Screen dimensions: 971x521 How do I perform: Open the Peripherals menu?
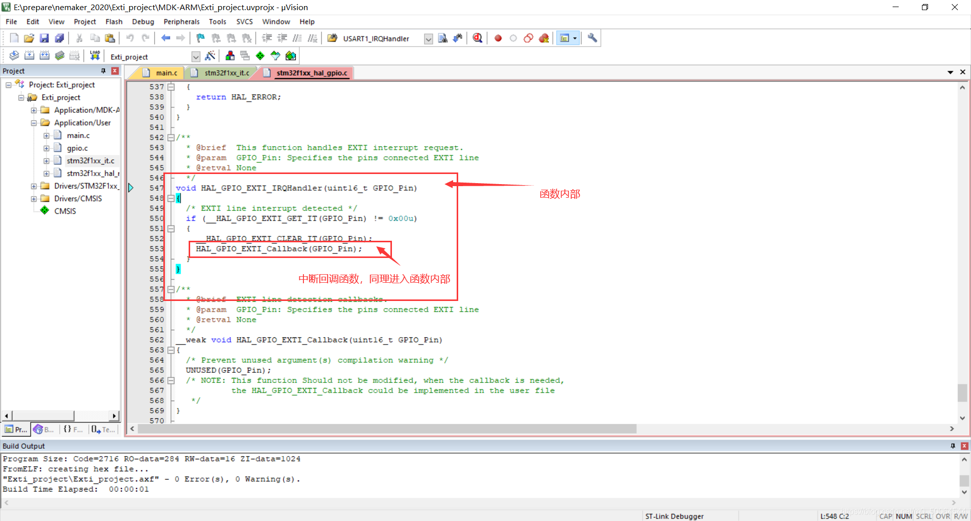(182, 22)
